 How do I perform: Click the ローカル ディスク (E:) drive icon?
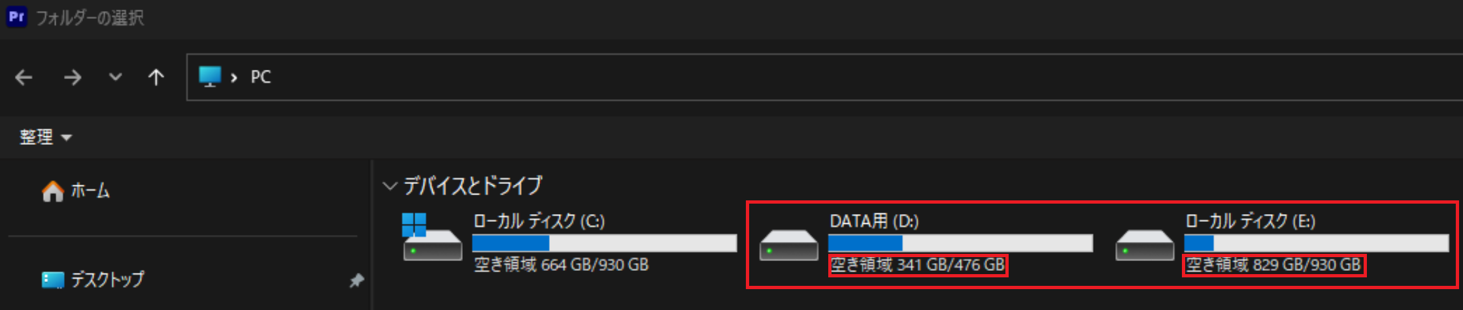click(1144, 245)
